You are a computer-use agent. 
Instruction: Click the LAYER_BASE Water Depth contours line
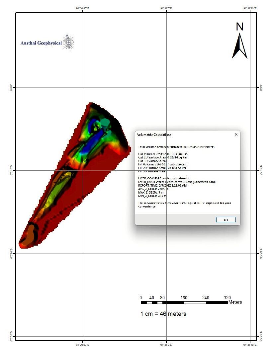click(176, 182)
